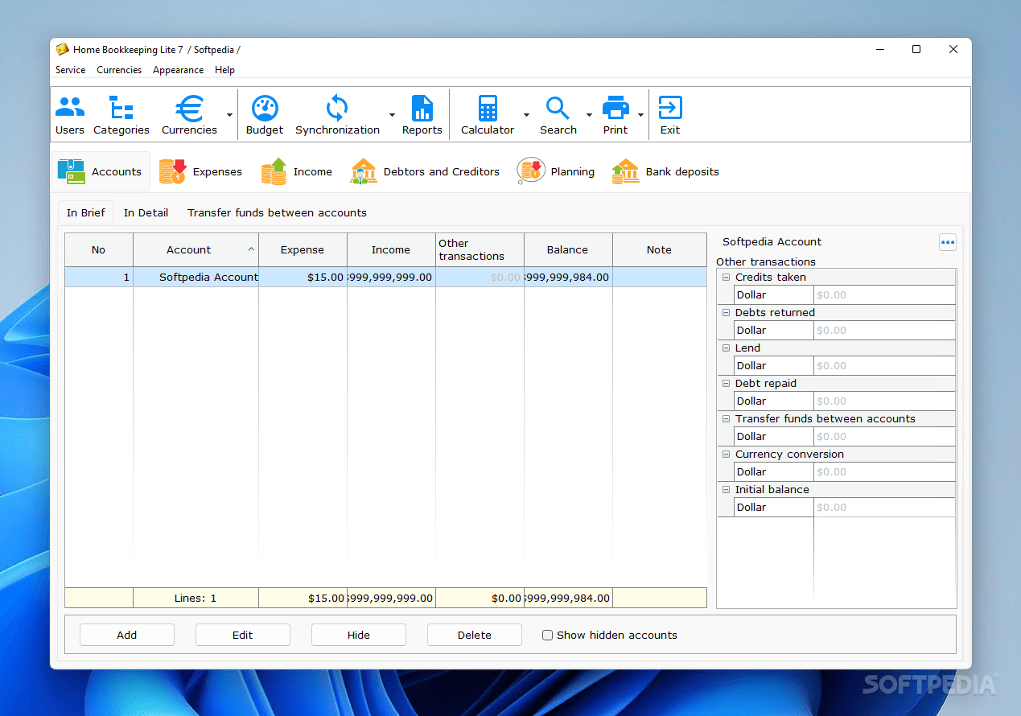This screenshot has width=1021, height=716.
Task: Open the Bank deposits section
Action: coord(665,171)
